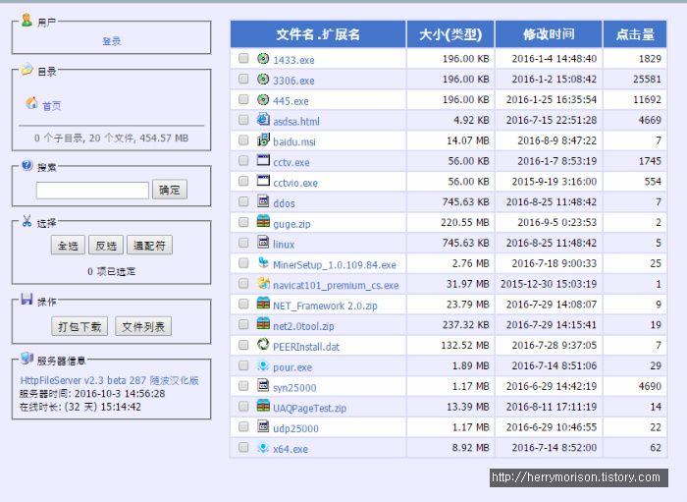Click the 文件列表 file list button
687x502 pixels.
pos(143,326)
